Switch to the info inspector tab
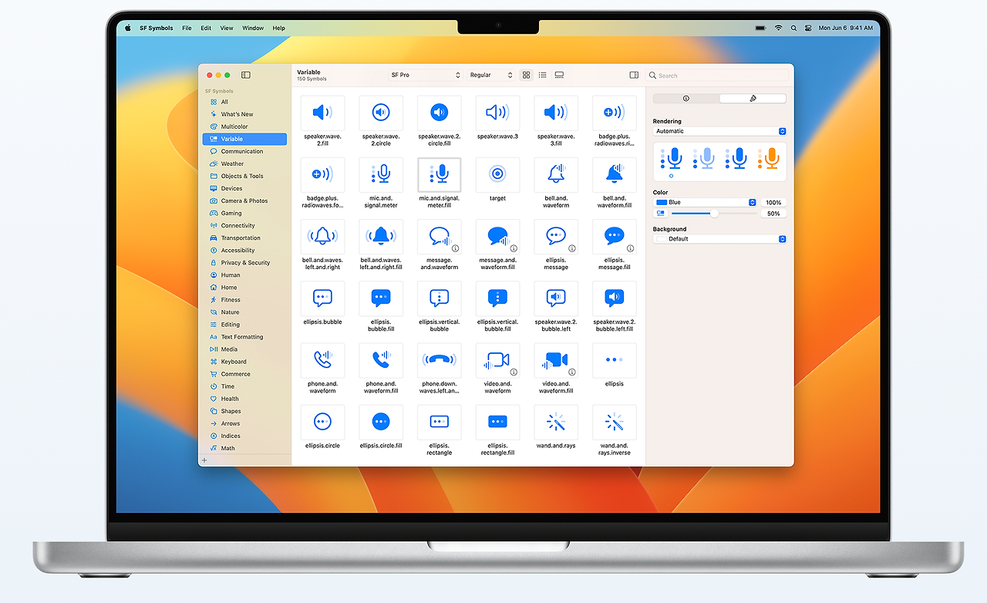The height and width of the screenshot is (603, 987). (686, 99)
